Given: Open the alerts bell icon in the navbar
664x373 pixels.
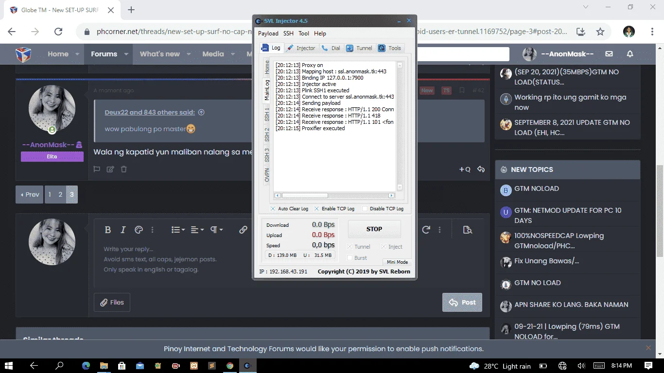Looking at the screenshot, I should tap(630, 54).
